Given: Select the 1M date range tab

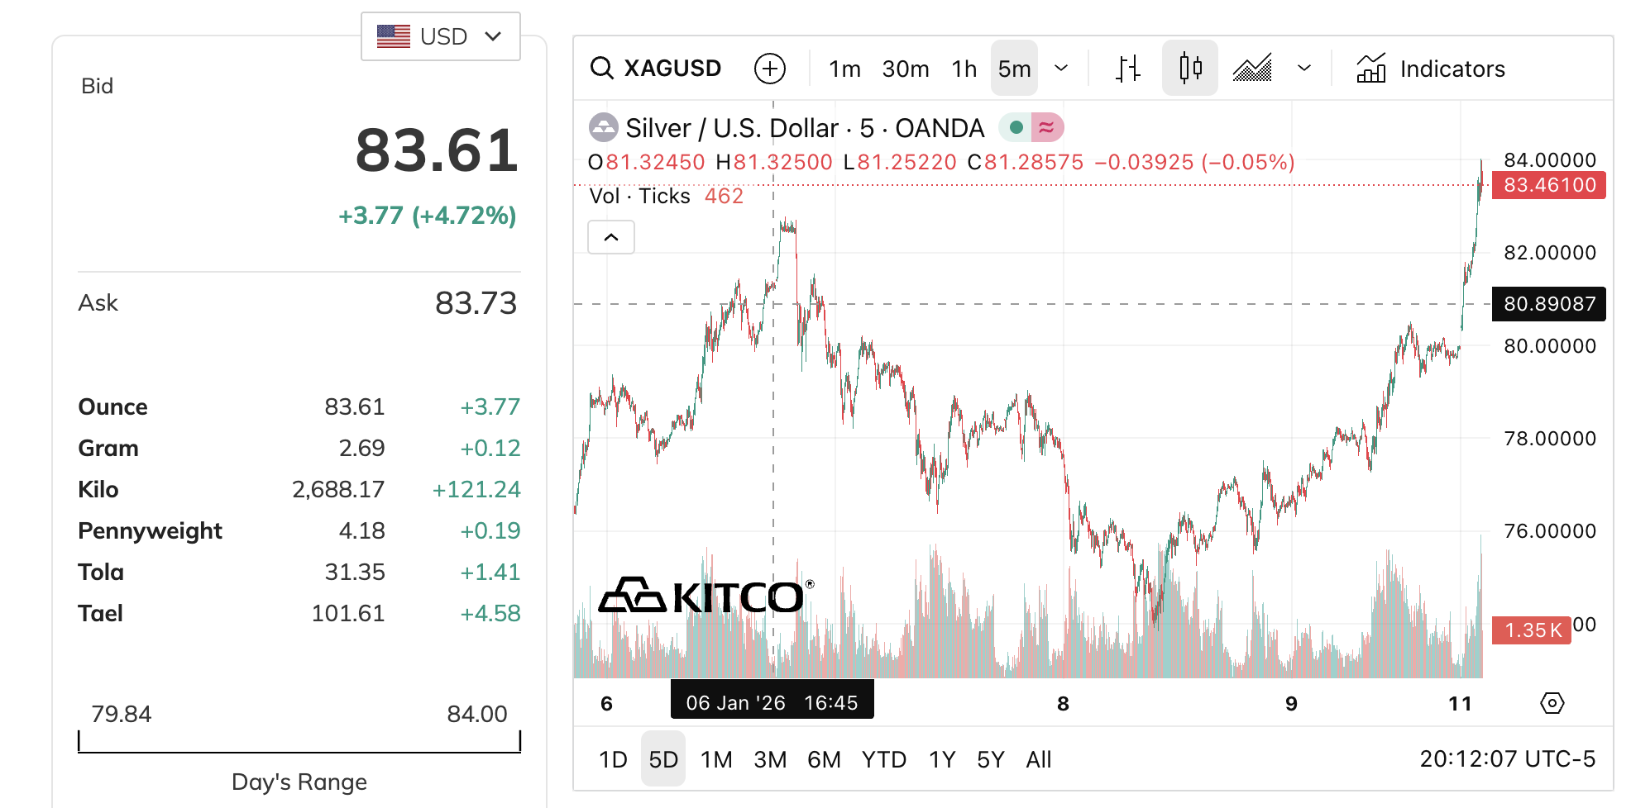Looking at the screenshot, I should point(716,759).
